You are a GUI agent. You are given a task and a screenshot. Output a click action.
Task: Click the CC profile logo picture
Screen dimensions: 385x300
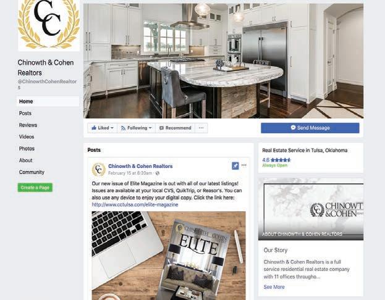[x=49, y=25]
